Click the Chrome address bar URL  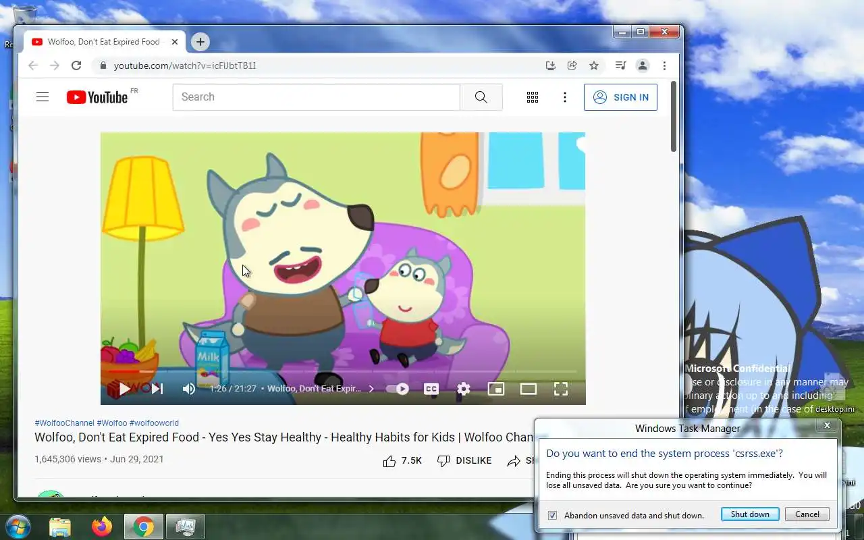[x=185, y=65]
